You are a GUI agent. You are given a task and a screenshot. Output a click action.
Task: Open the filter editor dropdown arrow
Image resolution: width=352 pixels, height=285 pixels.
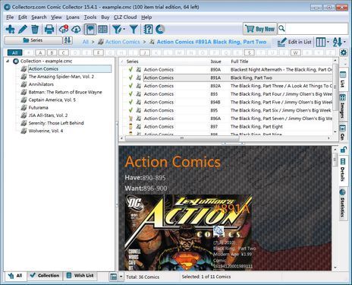tap(124, 30)
